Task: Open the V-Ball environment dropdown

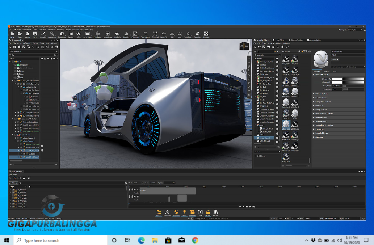Action: click(364, 55)
